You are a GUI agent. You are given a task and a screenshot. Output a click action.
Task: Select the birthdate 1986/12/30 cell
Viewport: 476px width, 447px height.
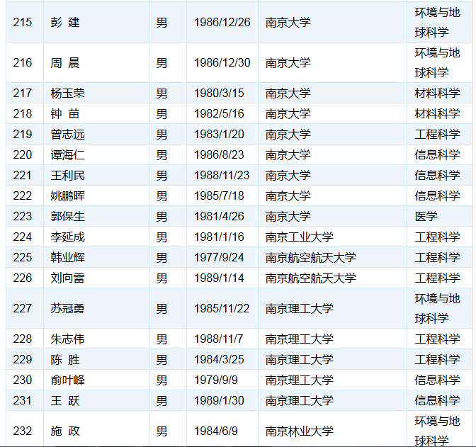pos(222,62)
